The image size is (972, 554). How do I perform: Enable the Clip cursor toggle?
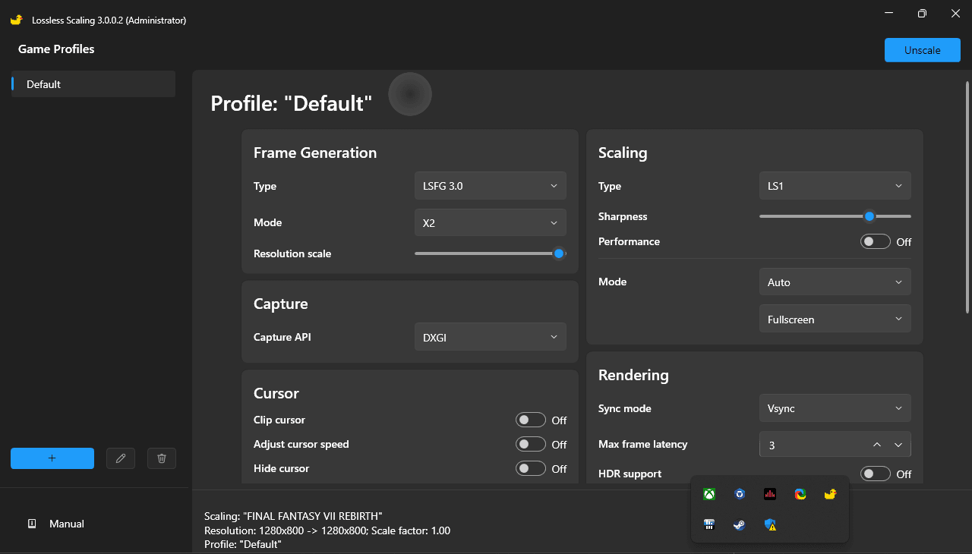point(531,420)
